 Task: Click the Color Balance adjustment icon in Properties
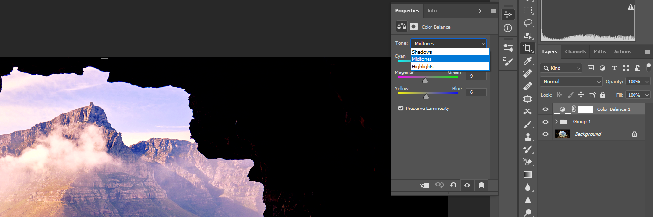click(402, 27)
